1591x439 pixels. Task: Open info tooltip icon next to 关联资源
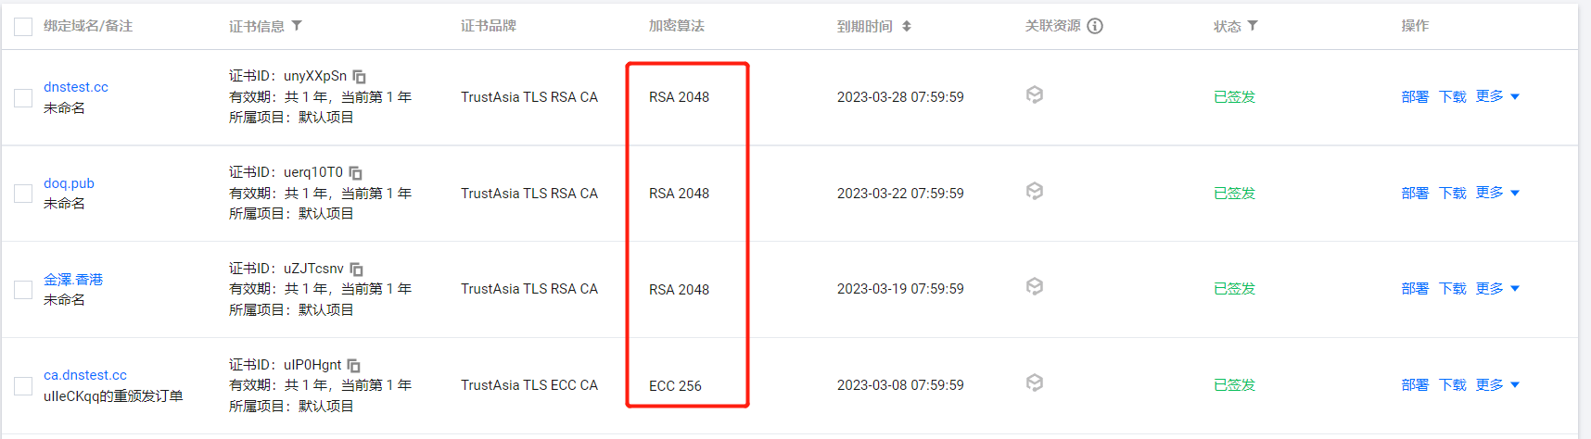(x=1095, y=26)
